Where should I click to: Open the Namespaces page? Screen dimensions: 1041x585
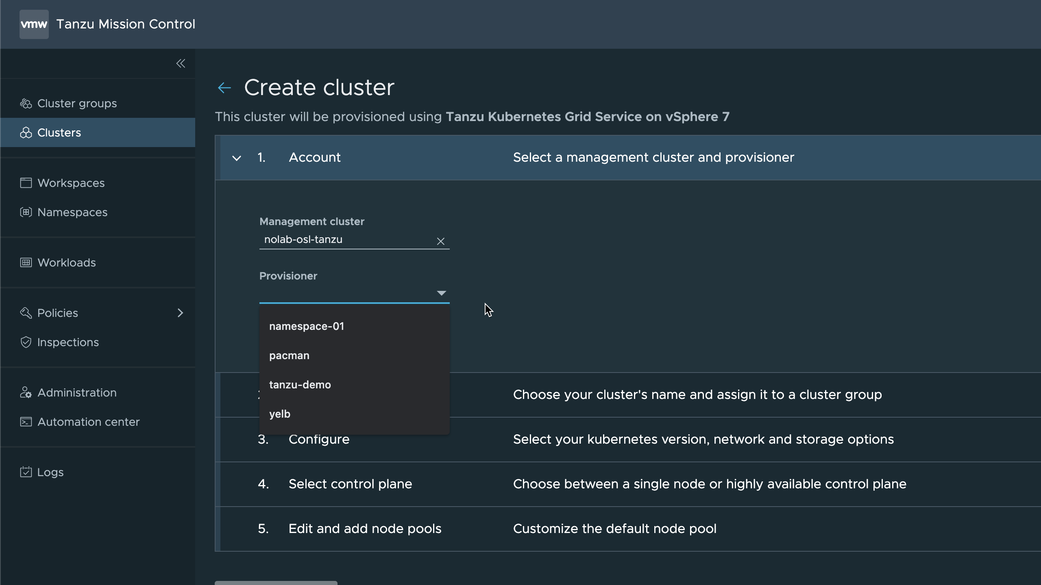[98, 212]
